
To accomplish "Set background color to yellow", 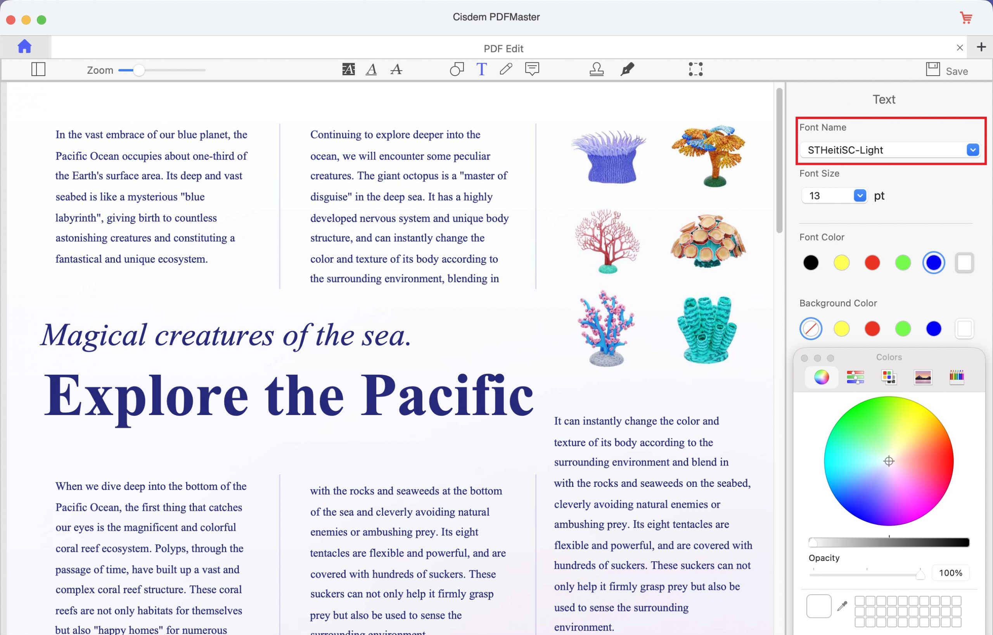I will 842,329.
